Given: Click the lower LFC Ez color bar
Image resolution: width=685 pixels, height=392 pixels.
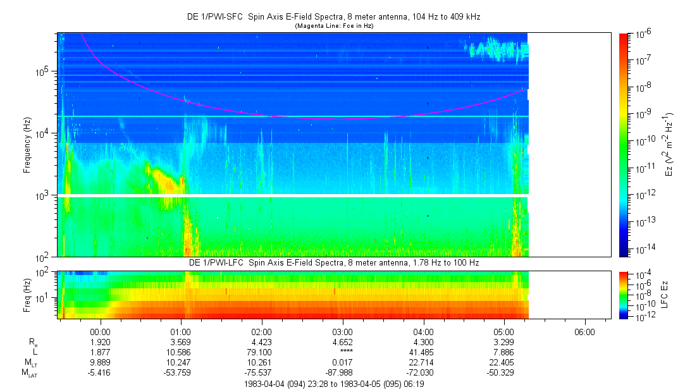Looking at the screenshot, I should [x=624, y=295].
